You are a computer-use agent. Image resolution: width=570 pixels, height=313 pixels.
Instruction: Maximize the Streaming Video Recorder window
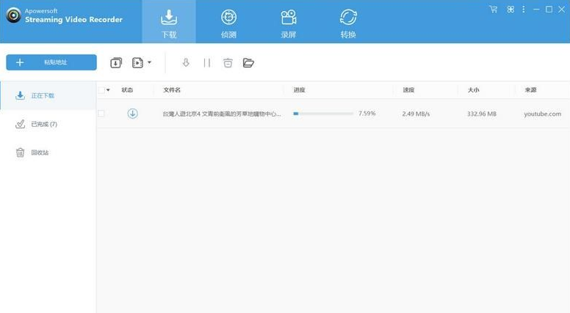pos(549,10)
